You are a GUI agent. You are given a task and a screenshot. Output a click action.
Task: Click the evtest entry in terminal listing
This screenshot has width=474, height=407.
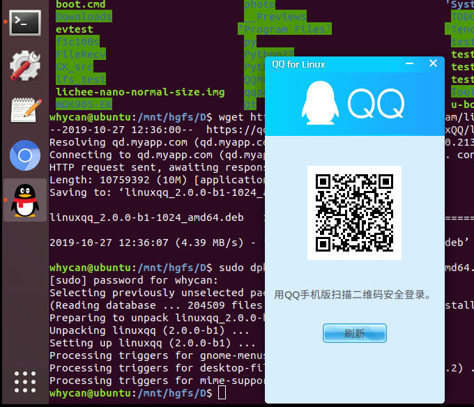coord(75,29)
